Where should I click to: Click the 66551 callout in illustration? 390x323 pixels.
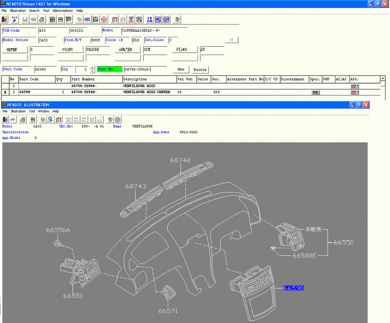(73, 296)
